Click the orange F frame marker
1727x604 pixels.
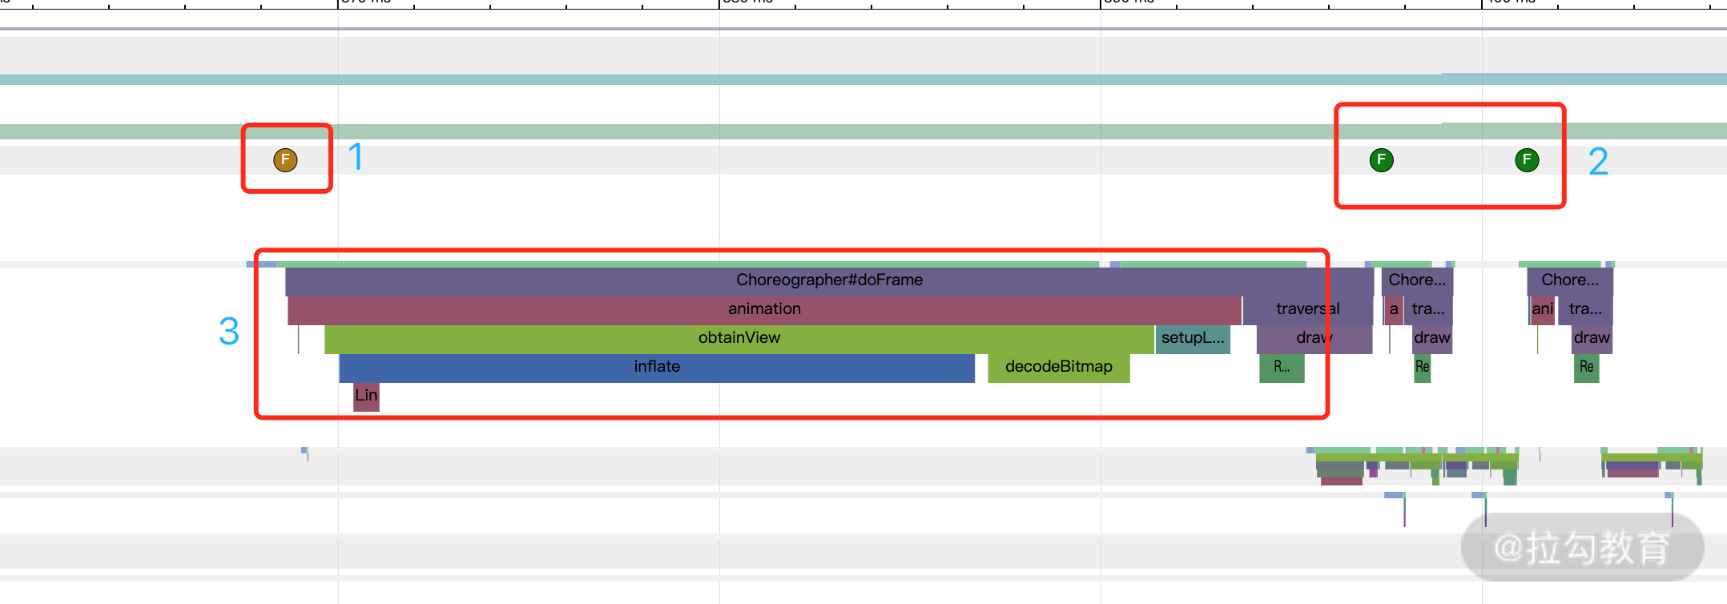click(285, 160)
